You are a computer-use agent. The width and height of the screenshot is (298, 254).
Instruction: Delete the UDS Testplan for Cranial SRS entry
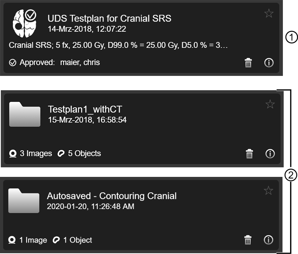(248, 63)
